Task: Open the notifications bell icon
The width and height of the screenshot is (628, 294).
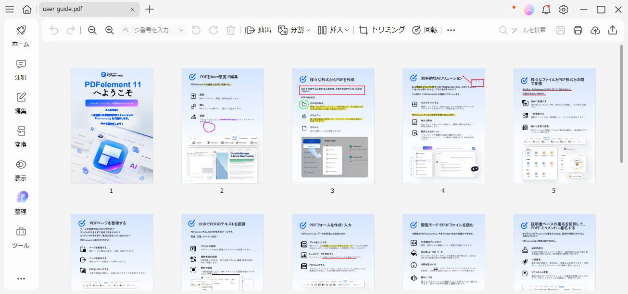Action: [x=546, y=10]
